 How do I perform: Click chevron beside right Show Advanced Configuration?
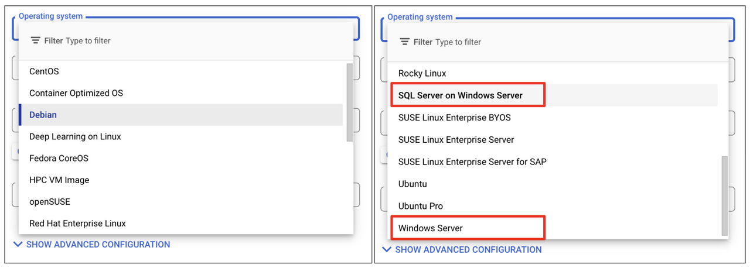coord(386,249)
